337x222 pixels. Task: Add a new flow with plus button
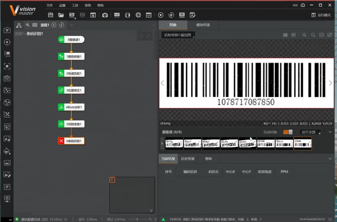[72, 25]
